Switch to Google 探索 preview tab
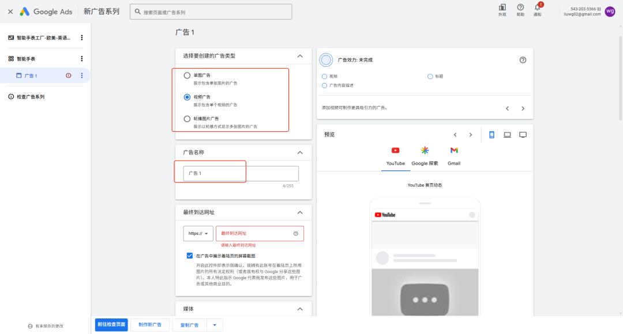Screen dimensions: 623x334 [x=425, y=155]
